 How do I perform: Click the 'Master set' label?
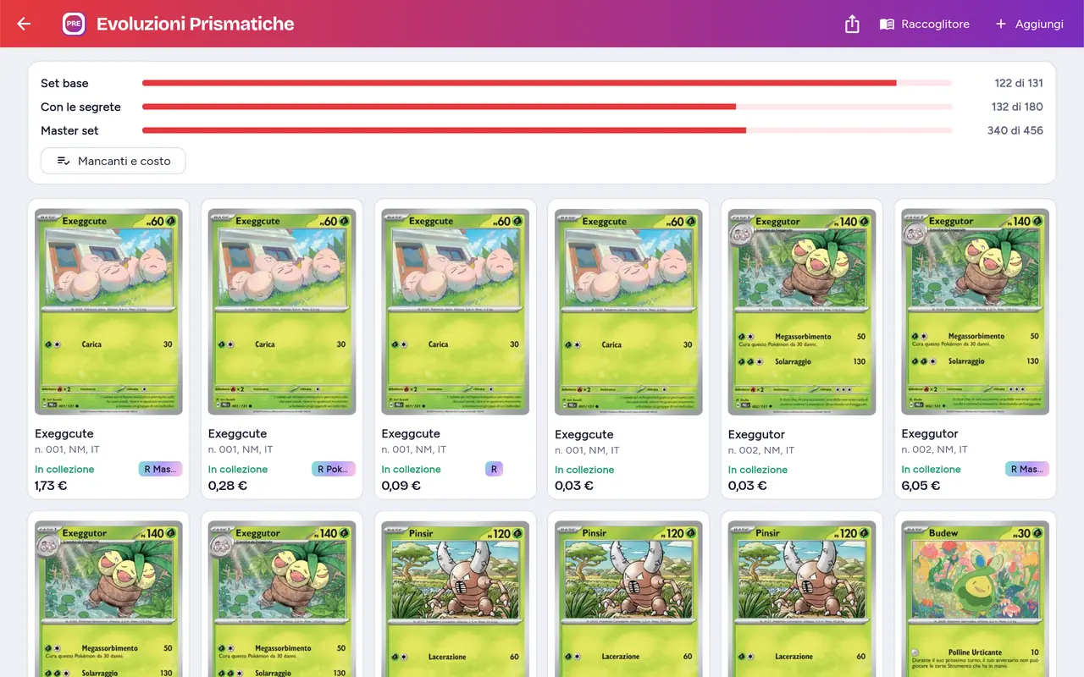tap(69, 130)
